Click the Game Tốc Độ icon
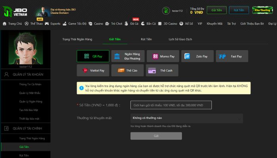This screenshot has height=158, width=277. point(65,24)
